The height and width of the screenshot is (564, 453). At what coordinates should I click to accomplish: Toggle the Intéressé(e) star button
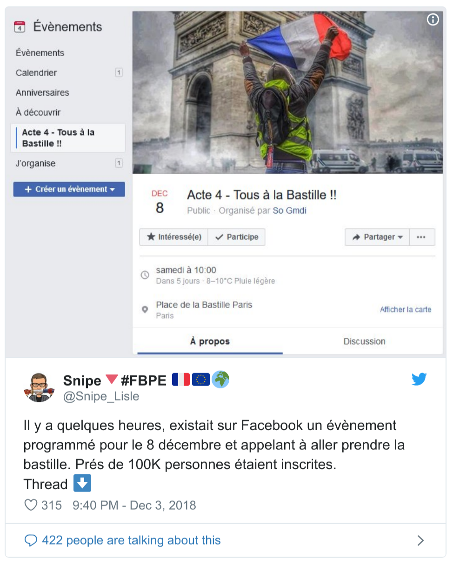pos(174,237)
